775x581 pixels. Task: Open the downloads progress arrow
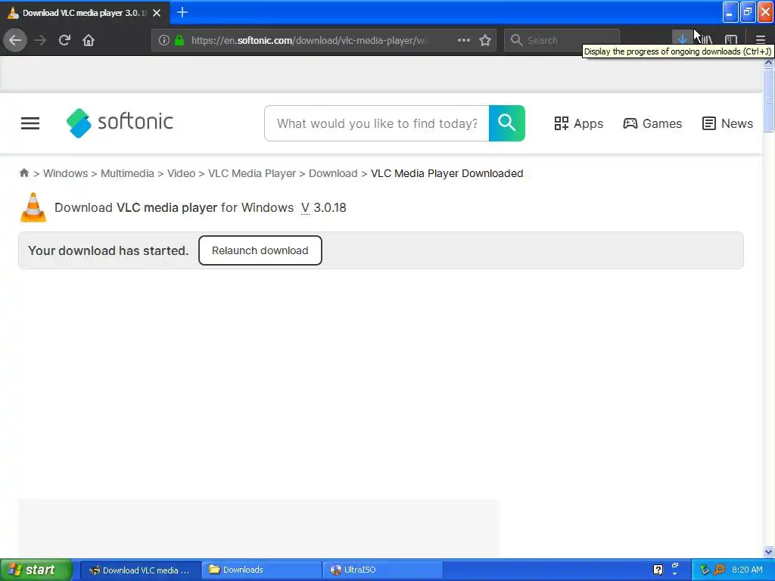tap(682, 39)
